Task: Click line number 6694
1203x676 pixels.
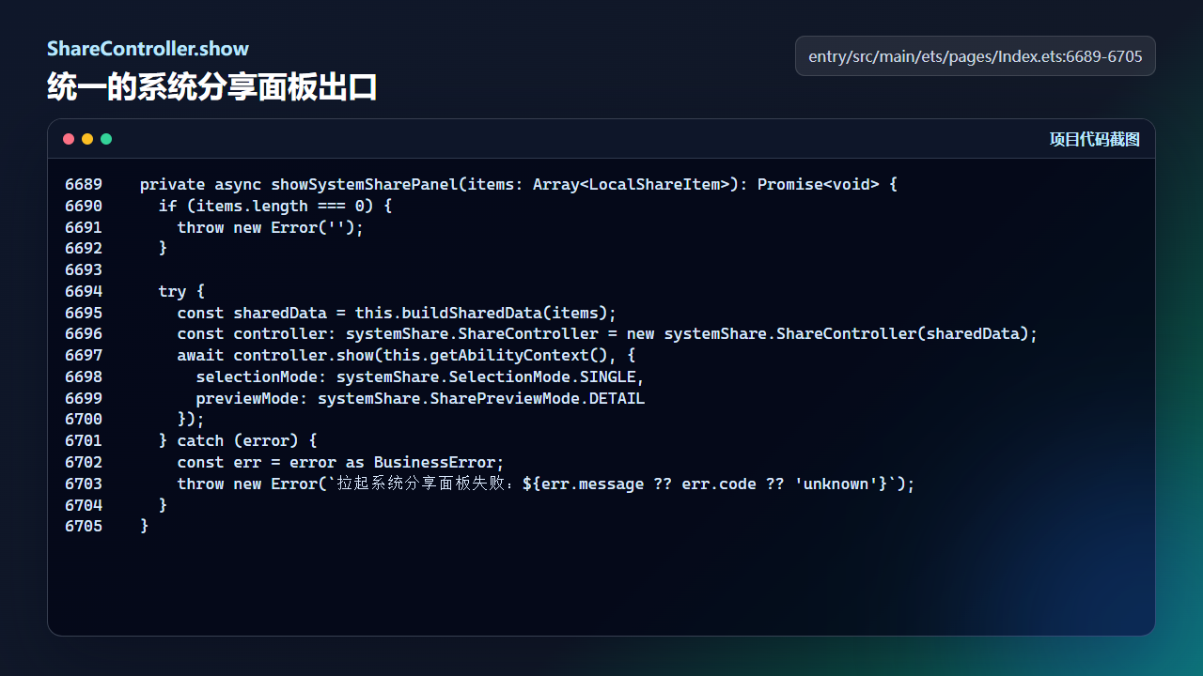Action: [x=84, y=291]
